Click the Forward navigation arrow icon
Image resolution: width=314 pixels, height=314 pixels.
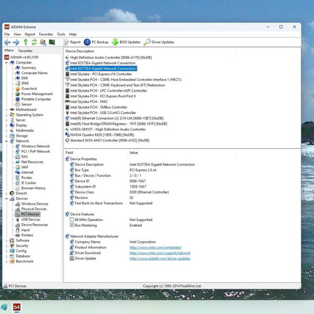tap(16, 42)
